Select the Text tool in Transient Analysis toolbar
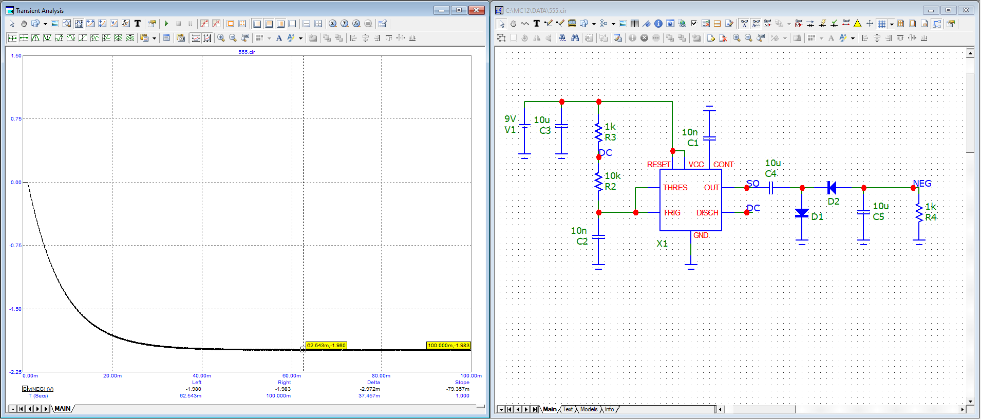The height and width of the screenshot is (420, 981). click(138, 24)
